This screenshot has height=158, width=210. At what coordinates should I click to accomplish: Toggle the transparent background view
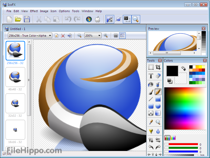click(122, 35)
